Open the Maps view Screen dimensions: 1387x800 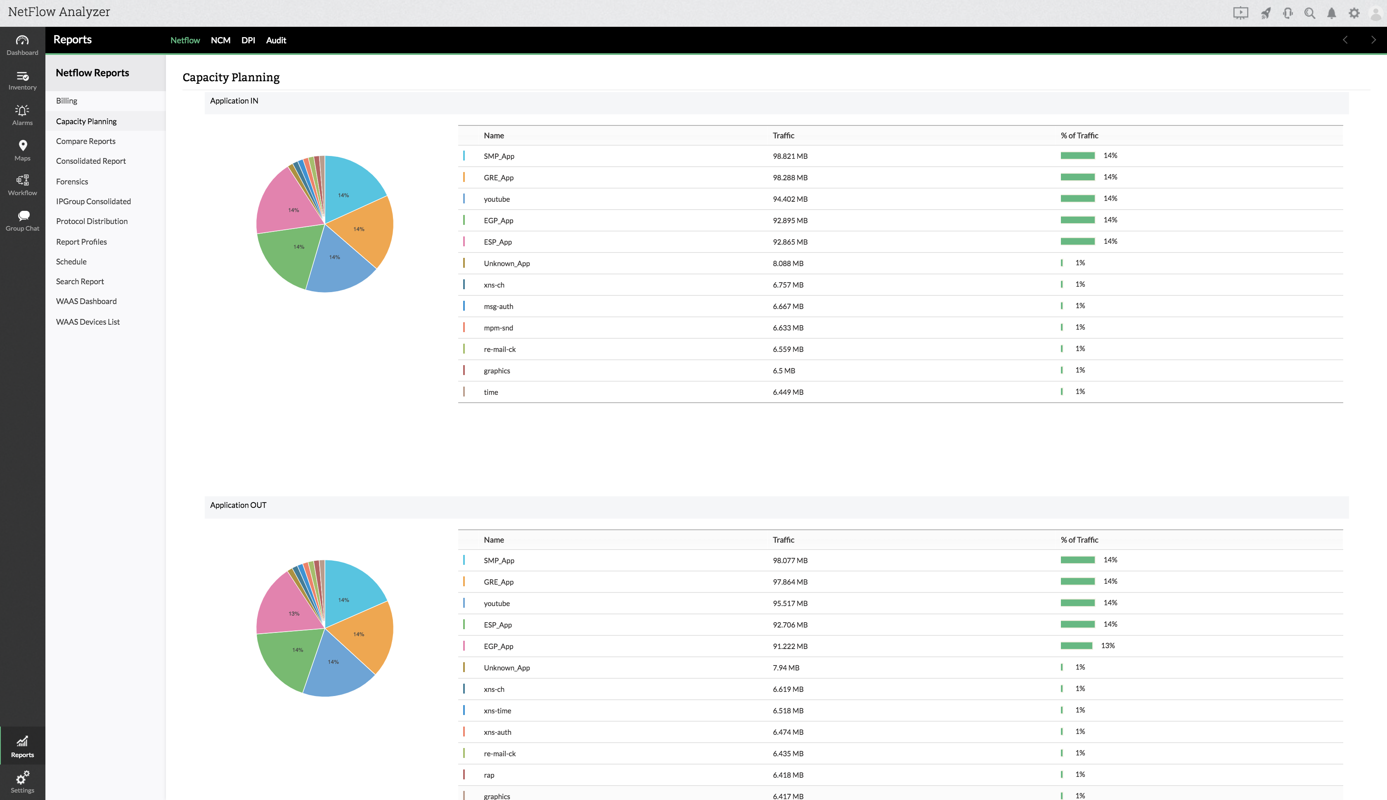(22, 151)
